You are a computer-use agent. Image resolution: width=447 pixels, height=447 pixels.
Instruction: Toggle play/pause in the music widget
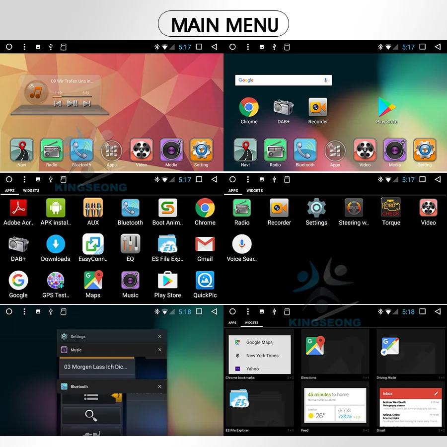[x=73, y=103]
